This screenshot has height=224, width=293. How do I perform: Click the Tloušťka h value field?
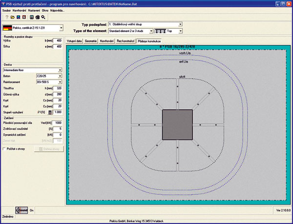[x=58, y=89]
